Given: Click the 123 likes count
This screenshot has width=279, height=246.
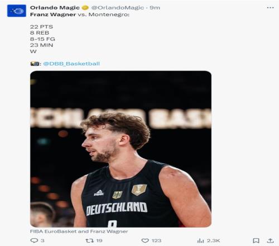Looking at the screenshot, I should coord(156,240).
